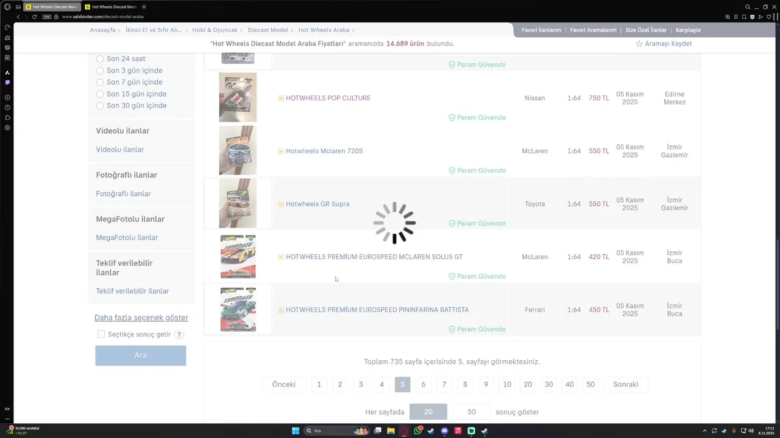The image size is (780, 438).
Task: Go back with browser back arrow
Action: pos(18,16)
